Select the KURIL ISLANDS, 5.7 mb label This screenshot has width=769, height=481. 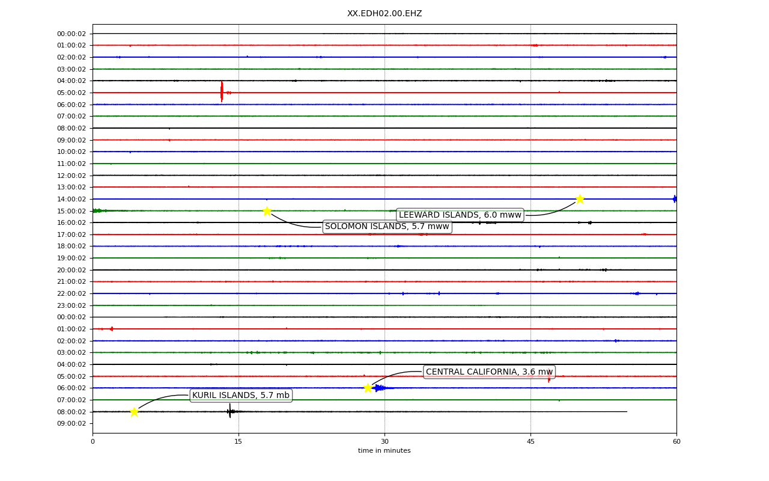pyautogui.click(x=241, y=396)
